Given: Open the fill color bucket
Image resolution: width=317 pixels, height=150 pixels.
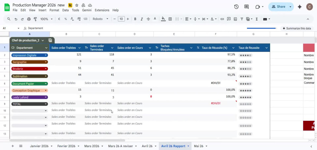Looking at the screenshot, I should pos(163,19).
